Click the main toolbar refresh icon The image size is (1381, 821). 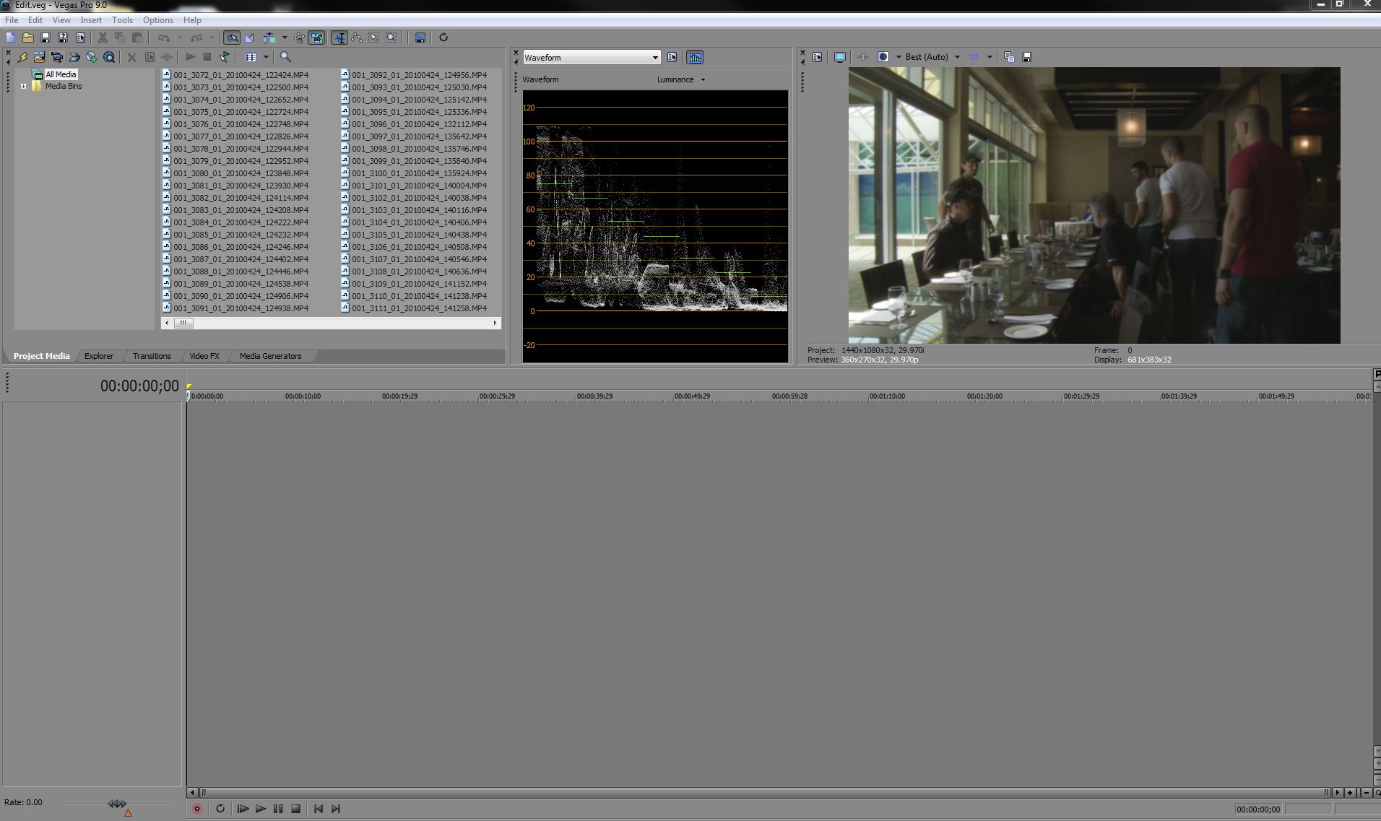point(443,38)
